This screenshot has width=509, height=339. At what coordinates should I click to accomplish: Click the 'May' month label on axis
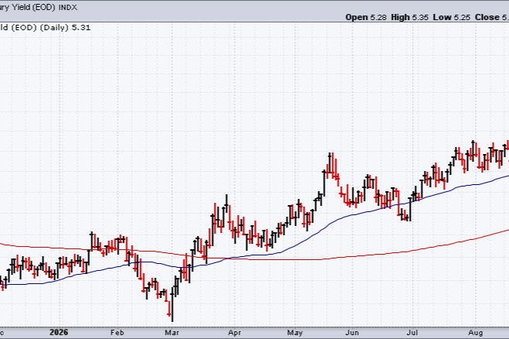click(294, 333)
